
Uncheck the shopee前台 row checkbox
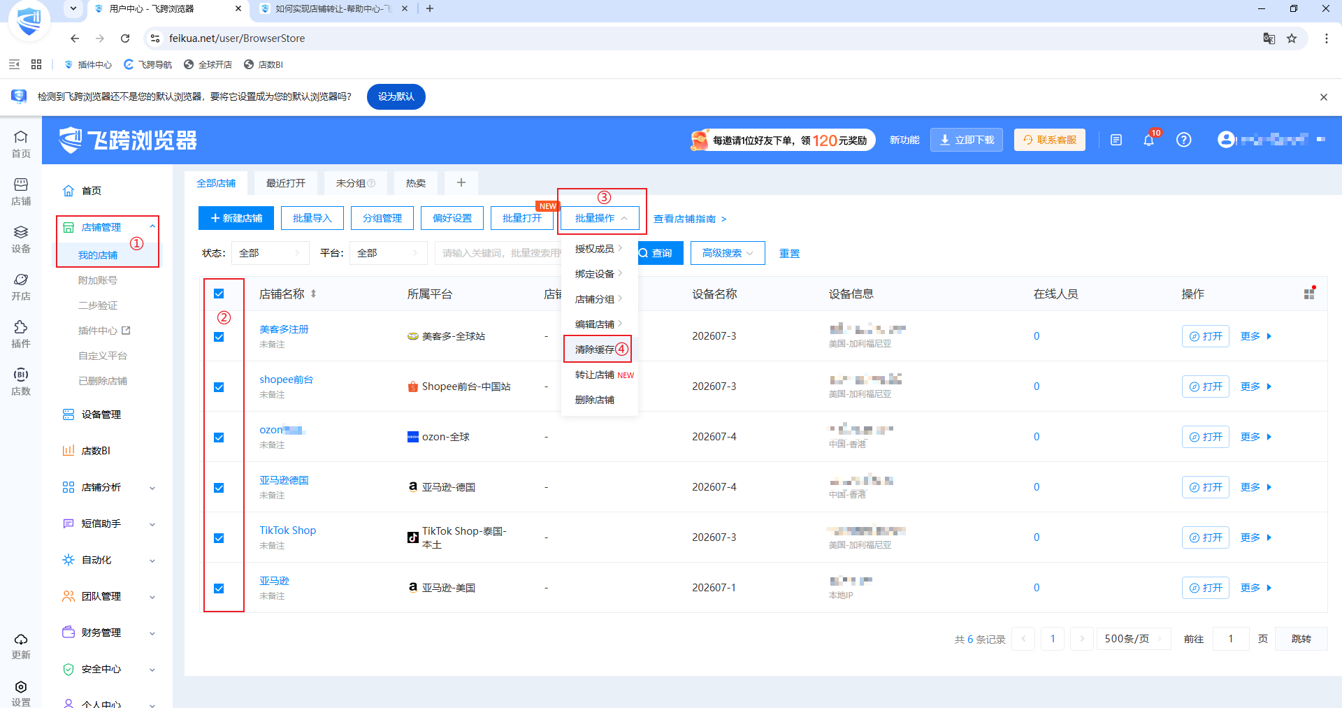[x=219, y=387]
